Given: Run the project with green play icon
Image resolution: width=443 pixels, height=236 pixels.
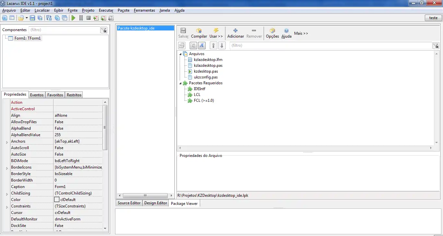Looking at the screenshot, I should (73, 18).
